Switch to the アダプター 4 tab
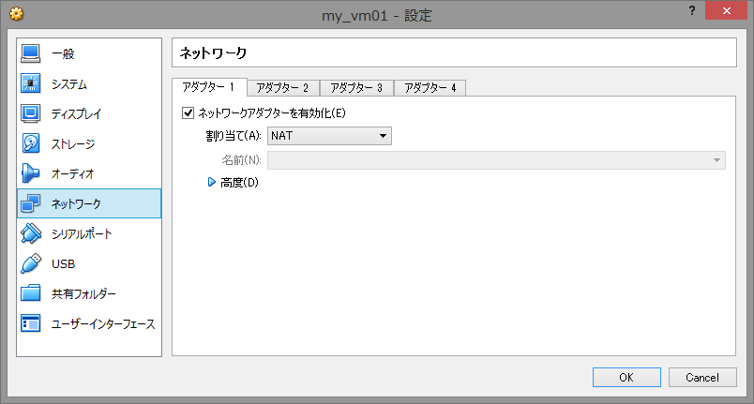Image resolution: width=754 pixels, height=404 pixels. 430,88
